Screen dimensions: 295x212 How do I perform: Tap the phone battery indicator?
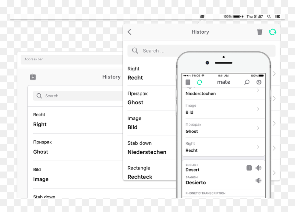click(x=261, y=75)
